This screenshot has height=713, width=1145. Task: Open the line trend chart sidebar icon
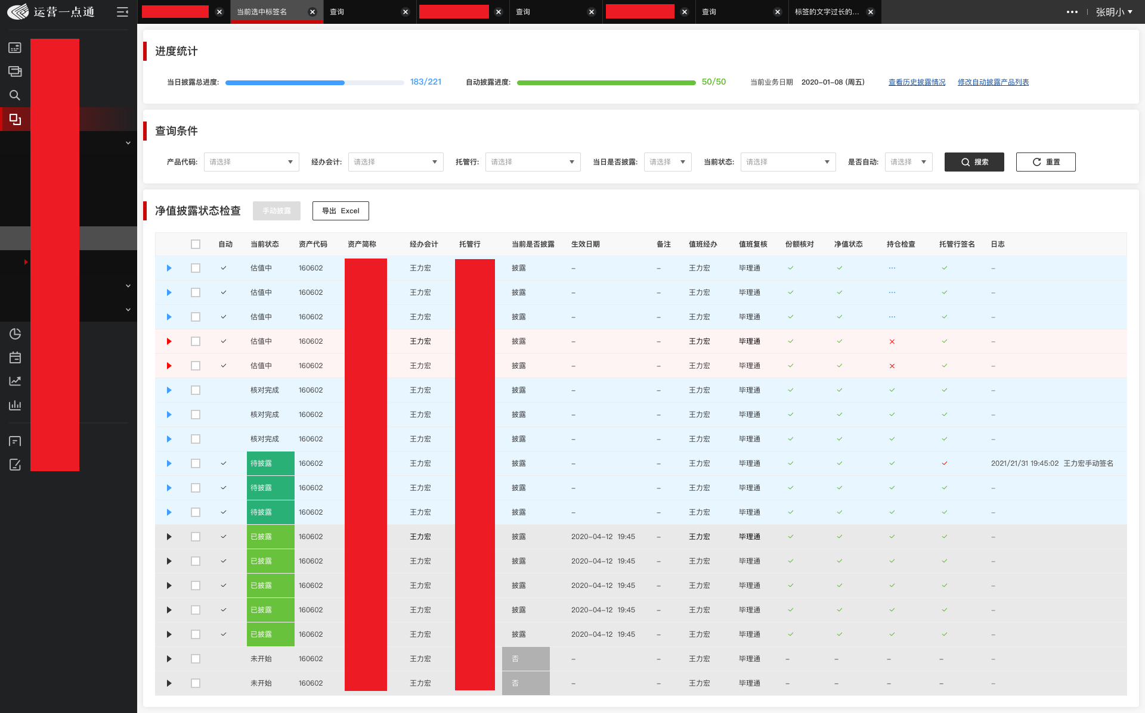click(15, 381)
